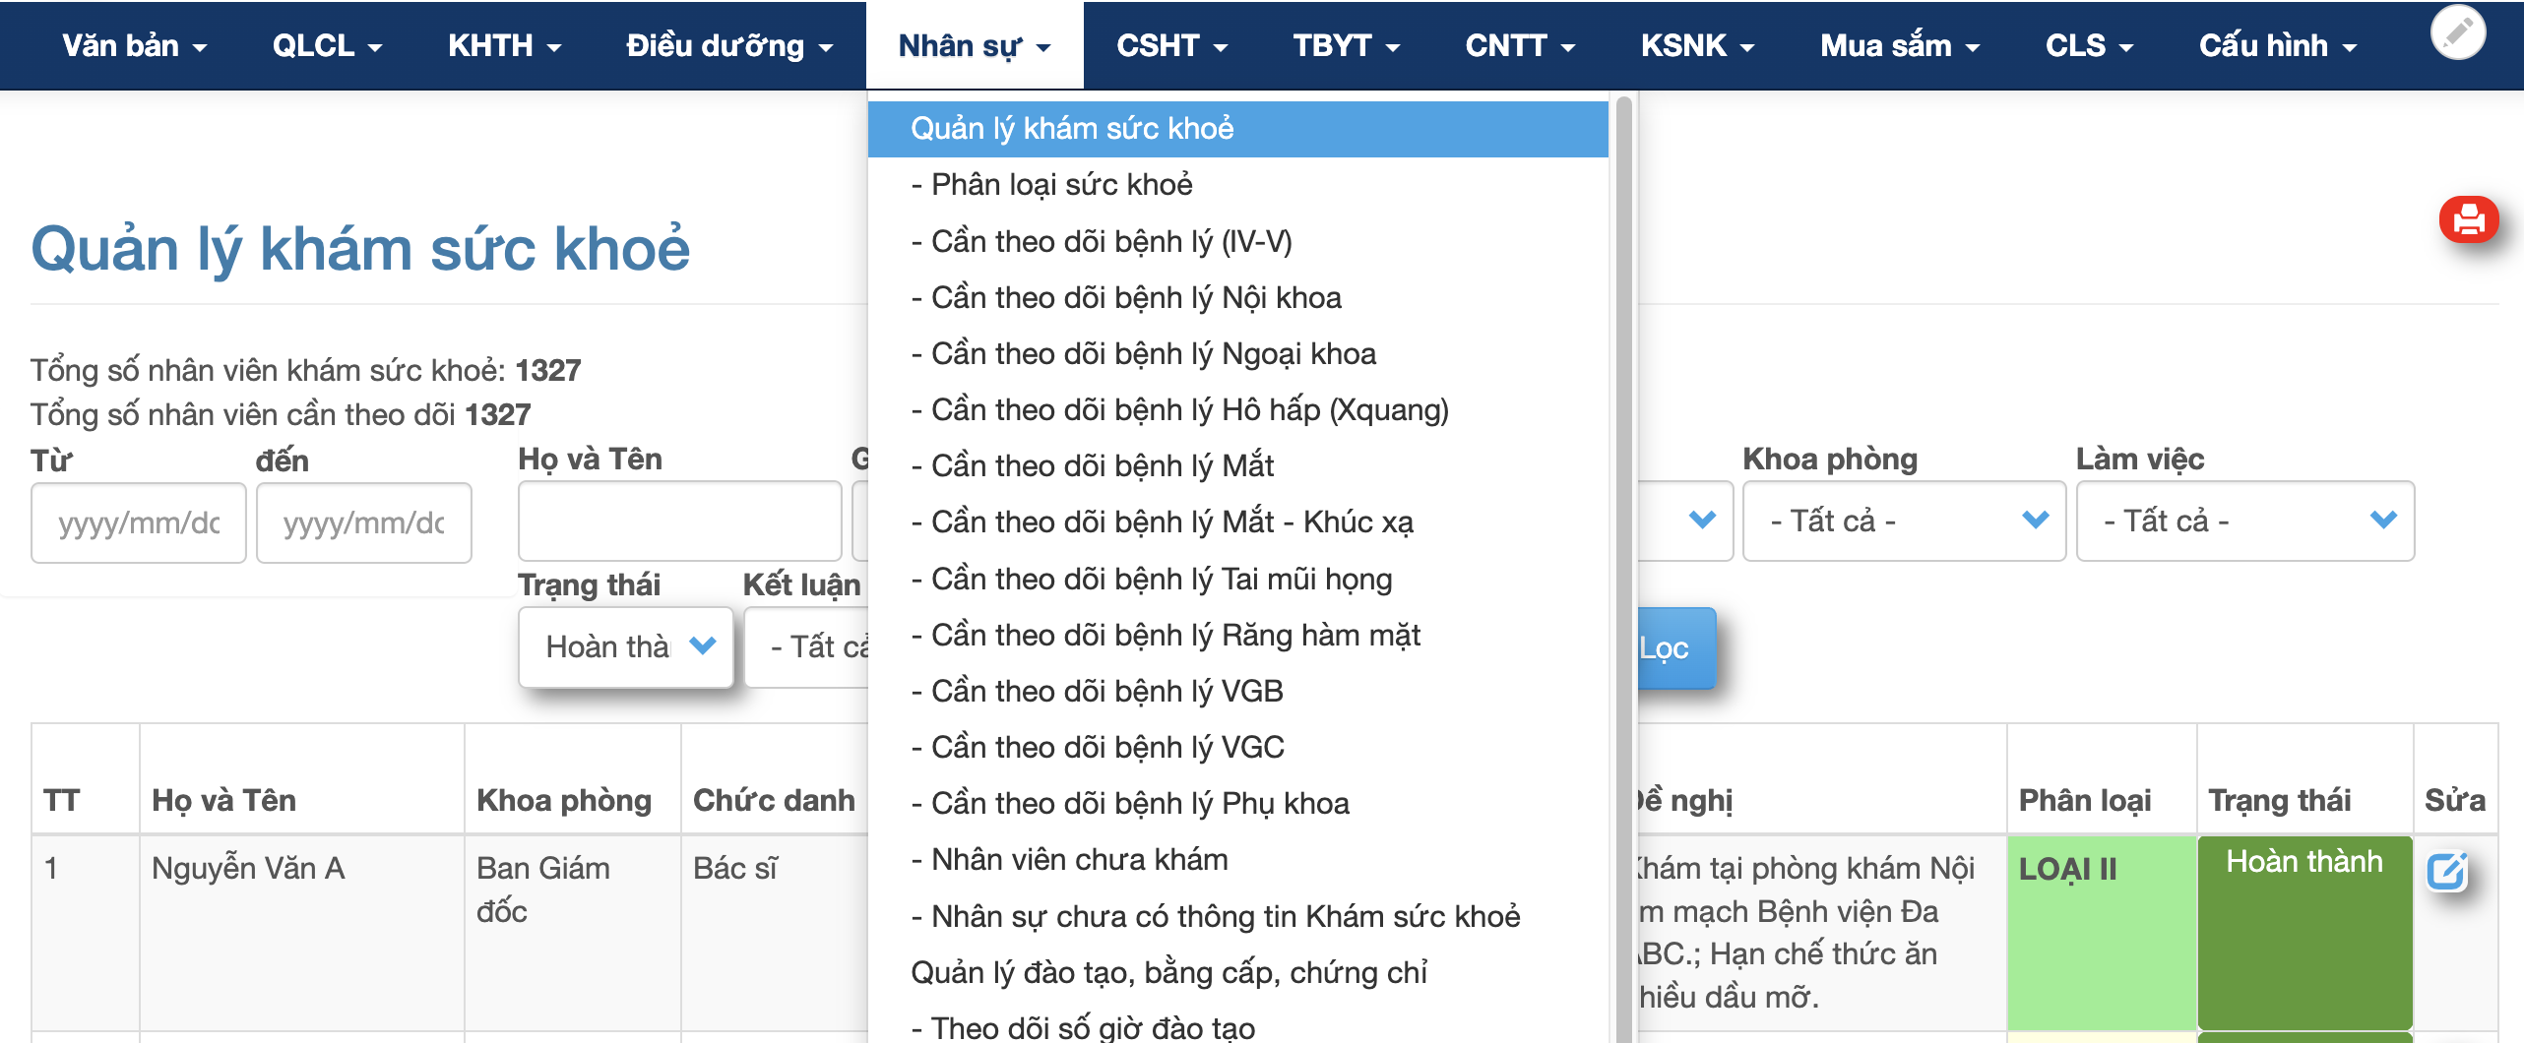The image size is (2524, 1043).
Task: Open the Cấu hình menu
Action: [x=2277, y=46]
